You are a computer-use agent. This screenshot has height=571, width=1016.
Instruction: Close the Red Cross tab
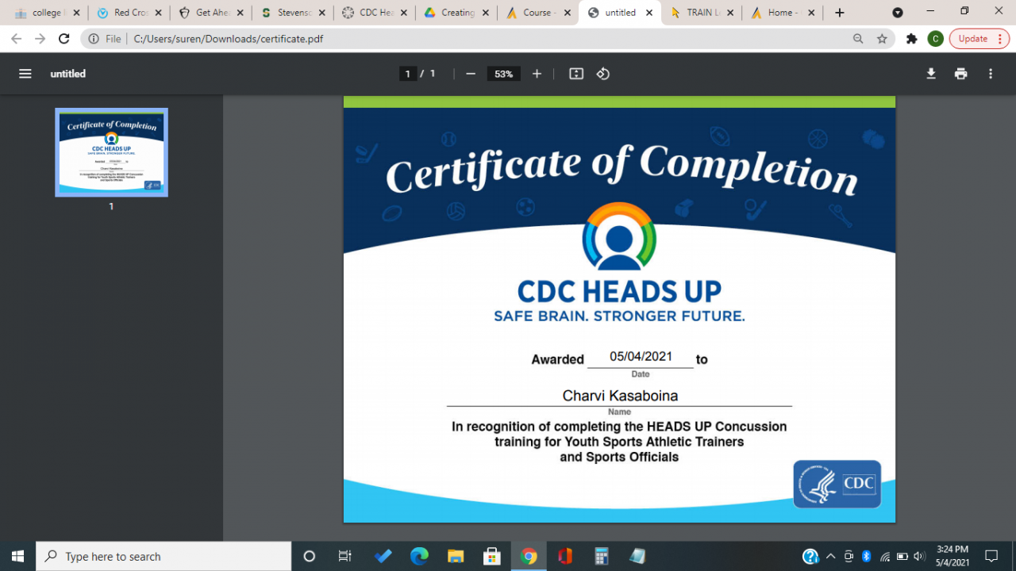coord(157,13)
